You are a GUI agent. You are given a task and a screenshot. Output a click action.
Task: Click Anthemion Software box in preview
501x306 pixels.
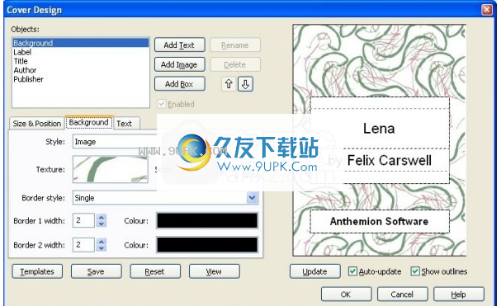[380, 221]
